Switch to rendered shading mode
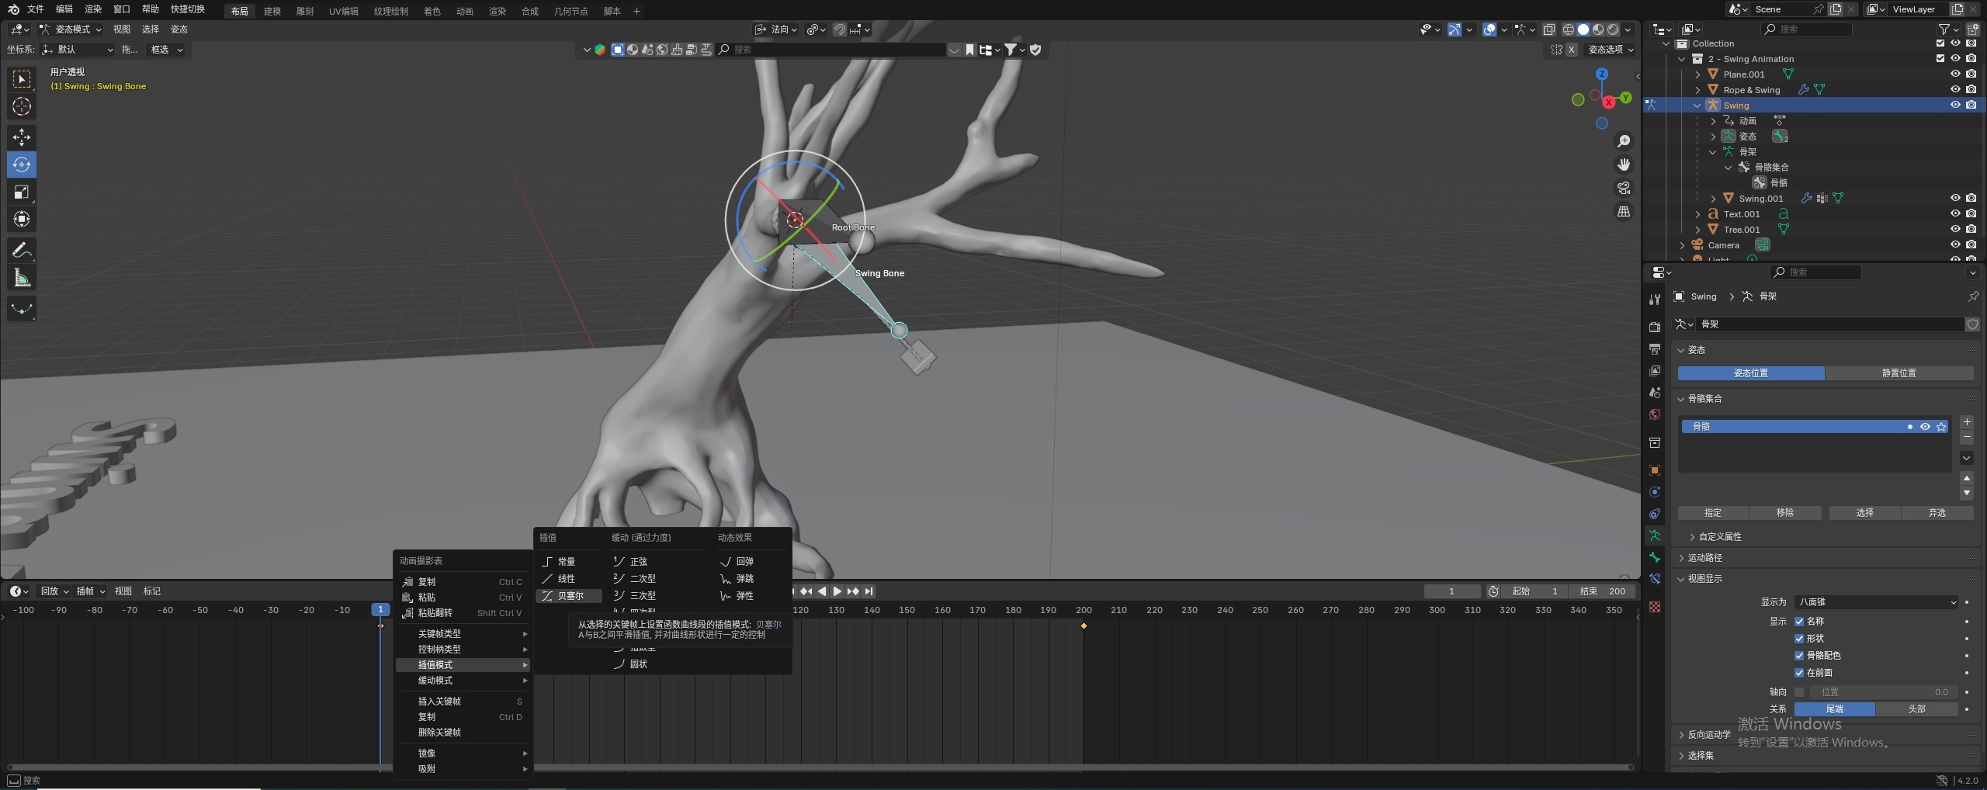Screen dimensions: 1987x790 click(1613, 29)
